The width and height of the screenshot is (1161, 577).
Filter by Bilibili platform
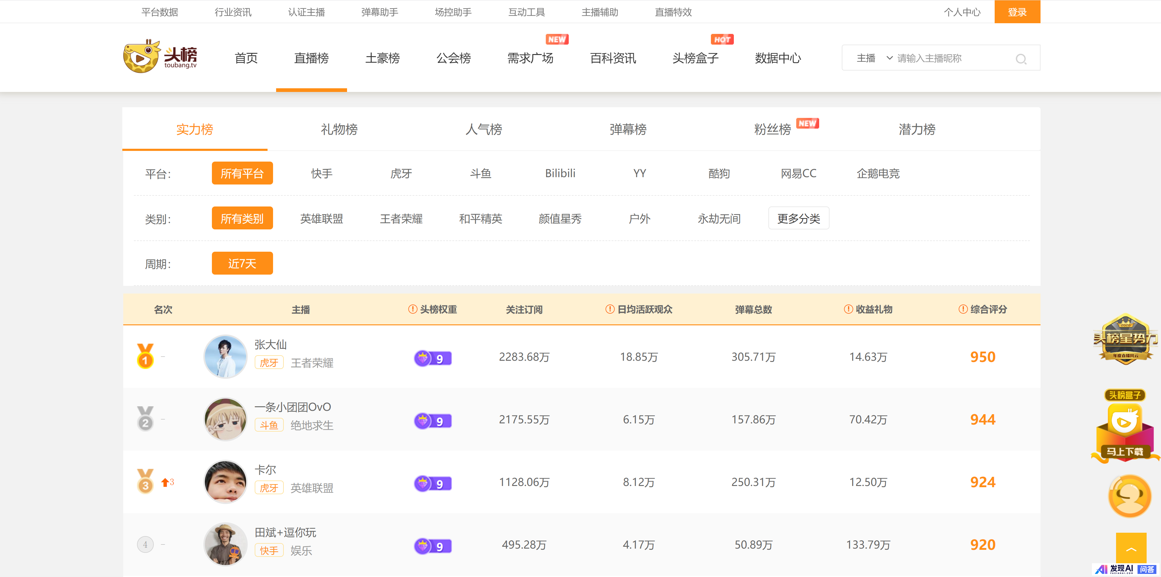[x=560, y=173]
